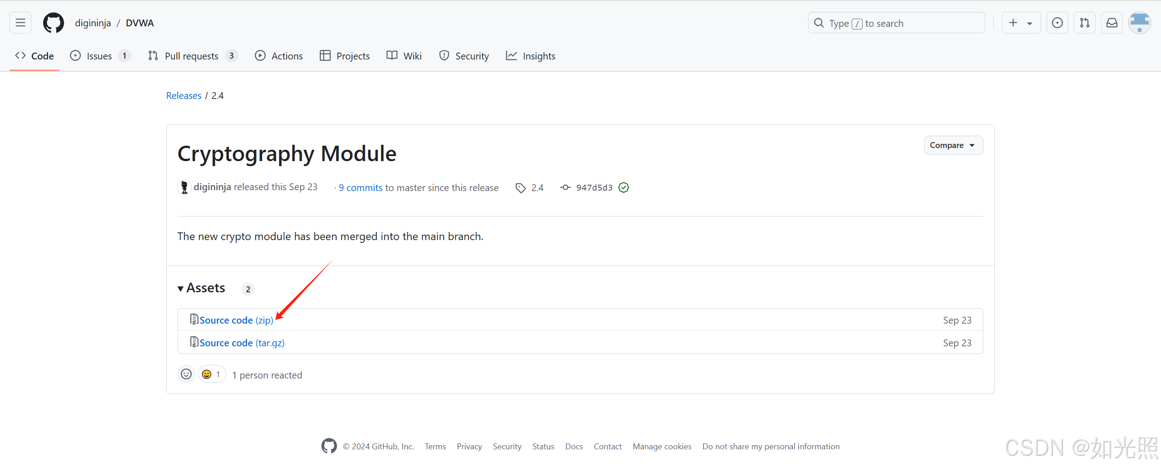
Task: Open the Contact footer link
Action: (608, 447)
